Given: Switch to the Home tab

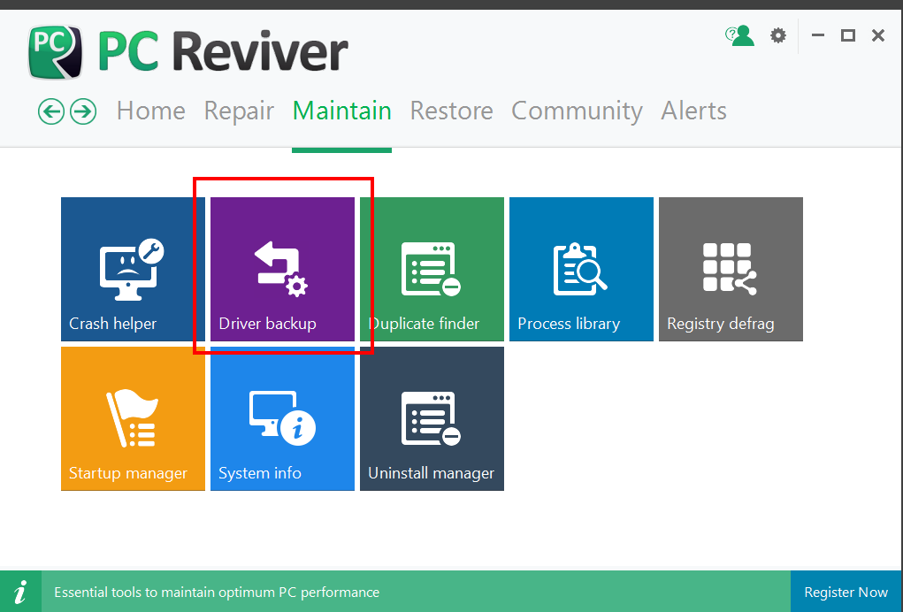Looking at the screenshot, I should tap(151, 111).
